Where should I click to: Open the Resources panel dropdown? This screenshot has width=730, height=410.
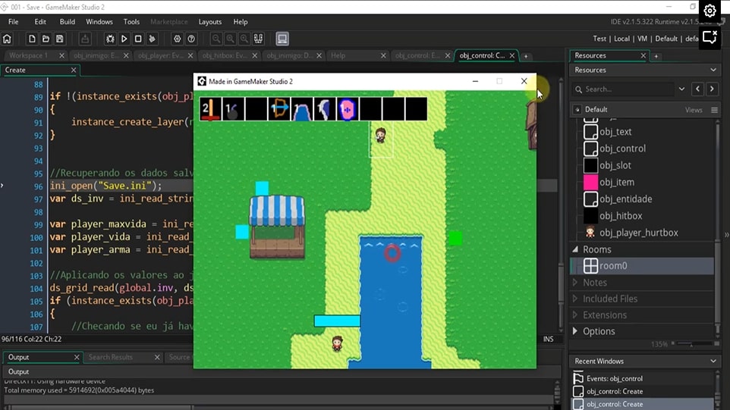[x=713, y=70]
